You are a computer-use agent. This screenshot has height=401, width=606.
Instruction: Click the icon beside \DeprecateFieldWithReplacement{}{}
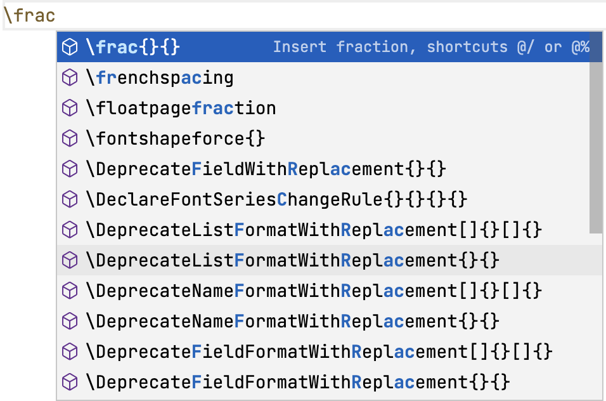(70, 169)
